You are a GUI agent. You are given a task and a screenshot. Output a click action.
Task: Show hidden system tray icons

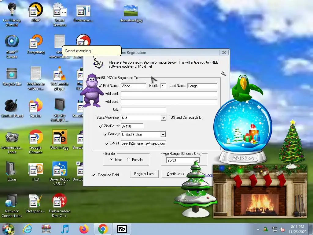coord(258,229)
